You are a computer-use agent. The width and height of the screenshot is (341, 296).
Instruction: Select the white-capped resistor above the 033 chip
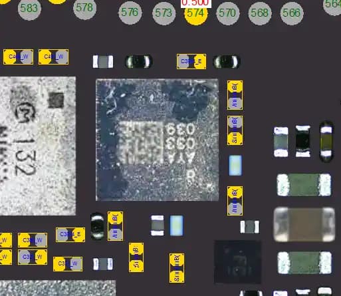tap(103, 61)
